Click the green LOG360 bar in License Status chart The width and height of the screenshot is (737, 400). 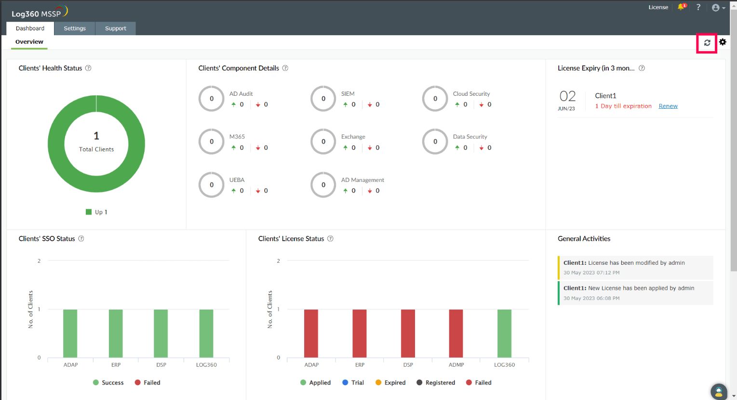click(505, 334)
